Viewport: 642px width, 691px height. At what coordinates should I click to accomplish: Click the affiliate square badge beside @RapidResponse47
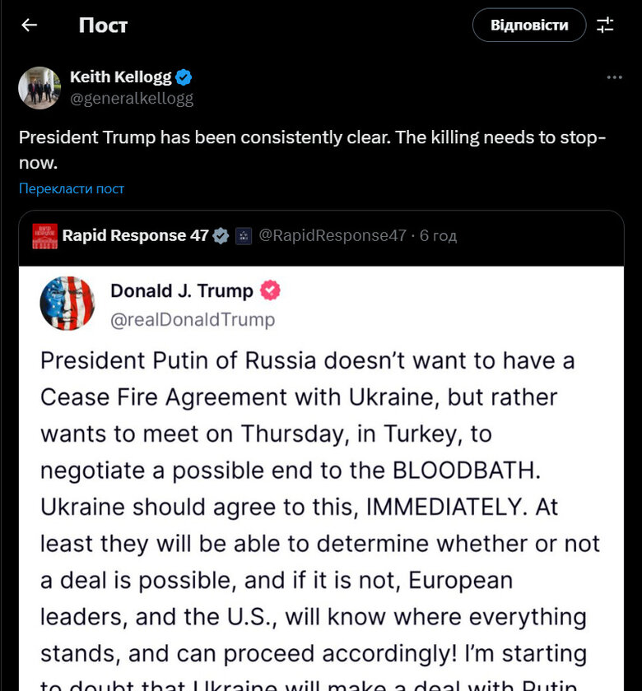tap(242, 235)
